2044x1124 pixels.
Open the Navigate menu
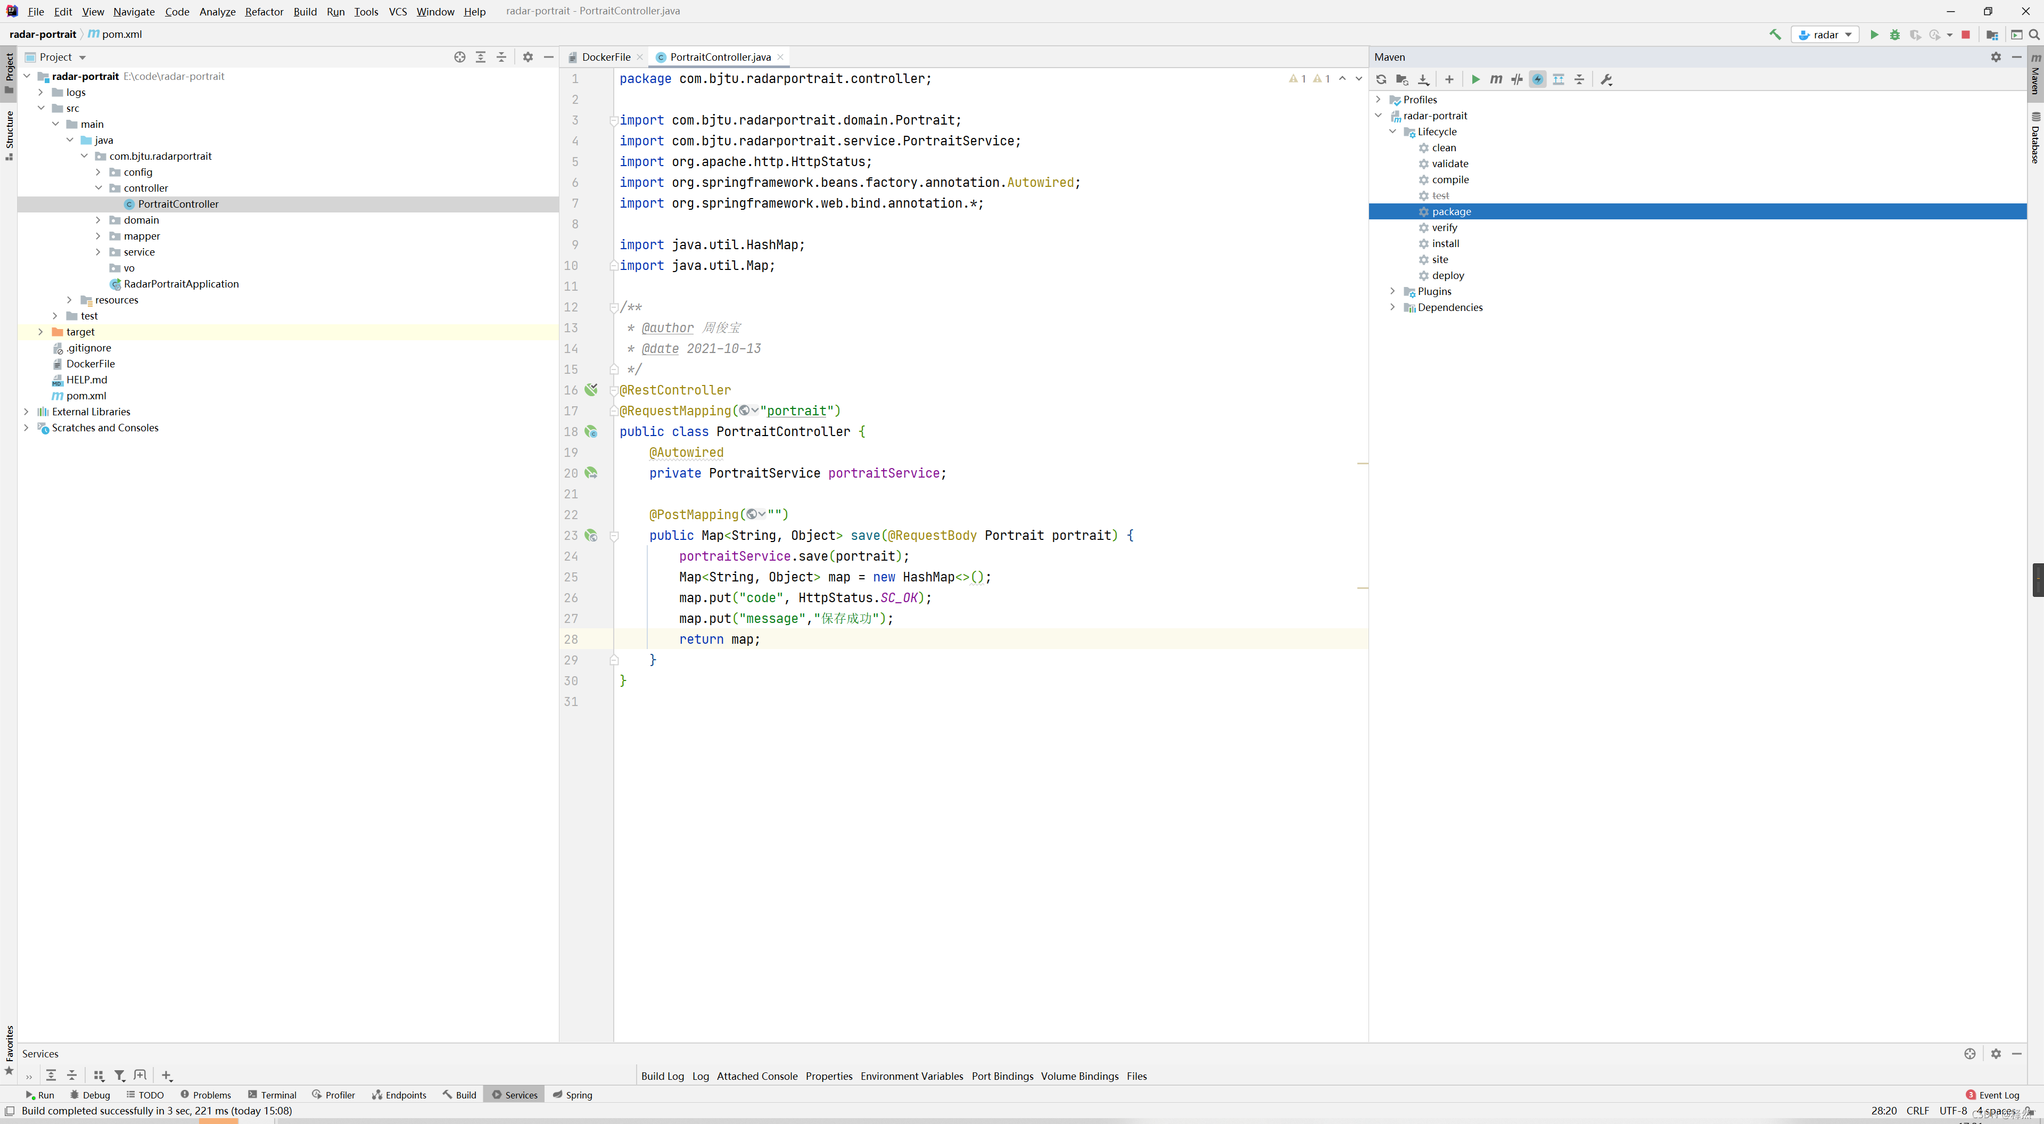point(134,11)
